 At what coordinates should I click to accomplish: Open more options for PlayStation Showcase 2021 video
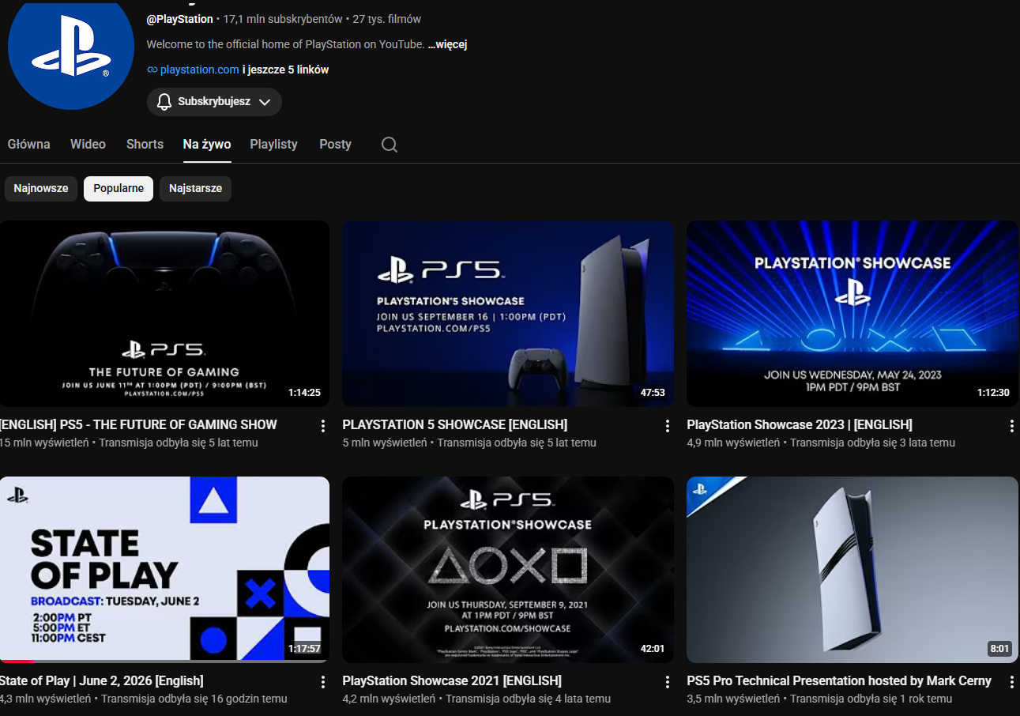tap(668, 682)
